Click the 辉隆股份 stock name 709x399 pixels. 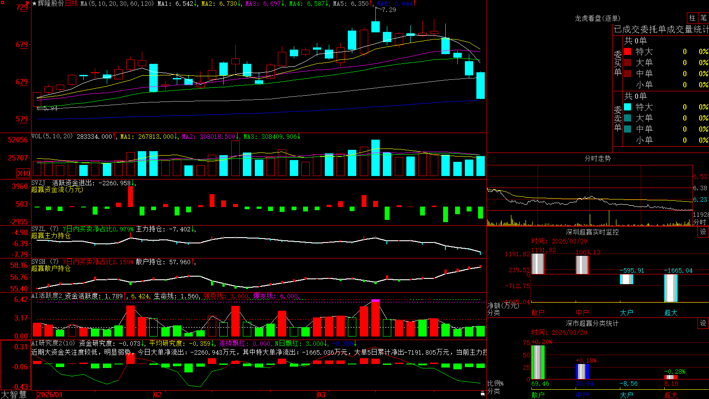tap(51, 4)
